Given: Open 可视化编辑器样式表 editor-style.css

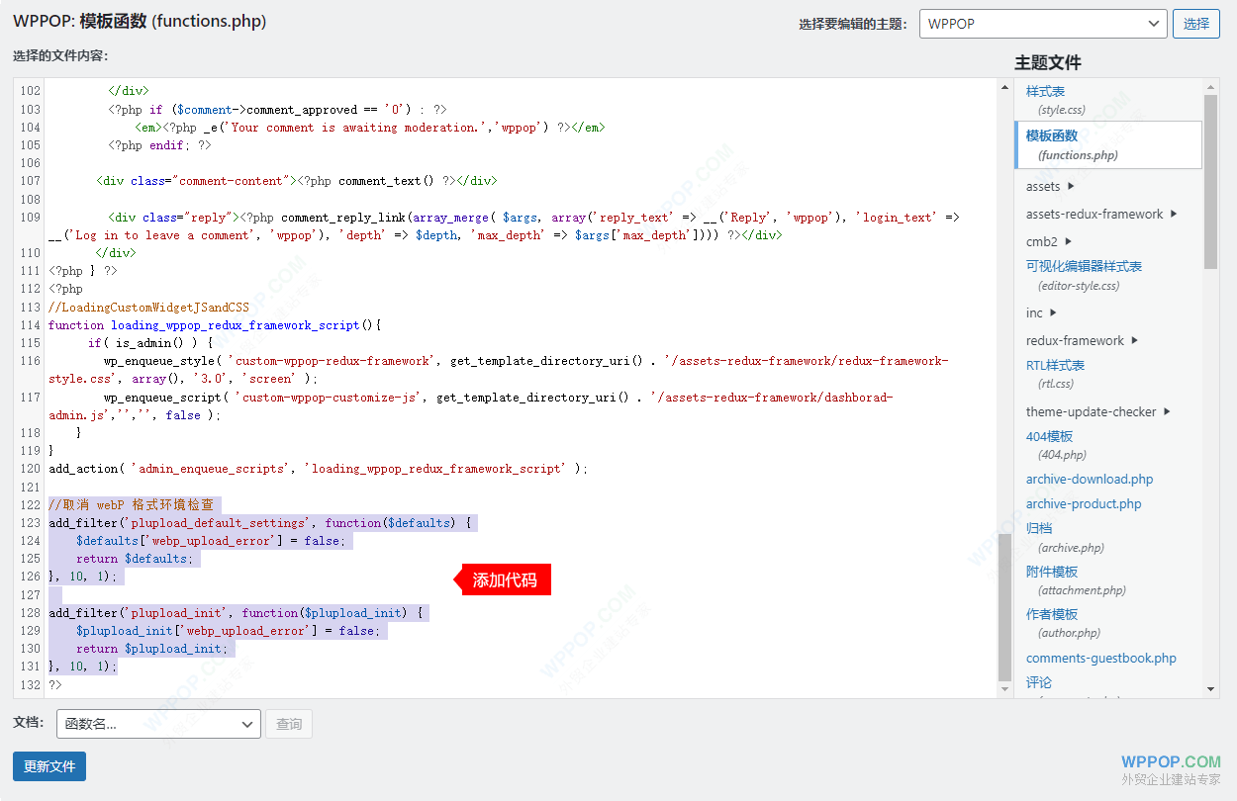Looking at the screenshot, I should click(1084, 266).
